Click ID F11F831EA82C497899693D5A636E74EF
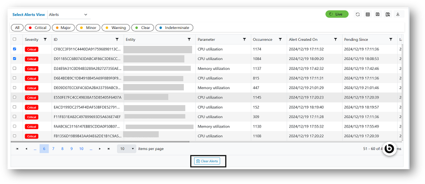This screenshot has width=425, height=184. 87,117
